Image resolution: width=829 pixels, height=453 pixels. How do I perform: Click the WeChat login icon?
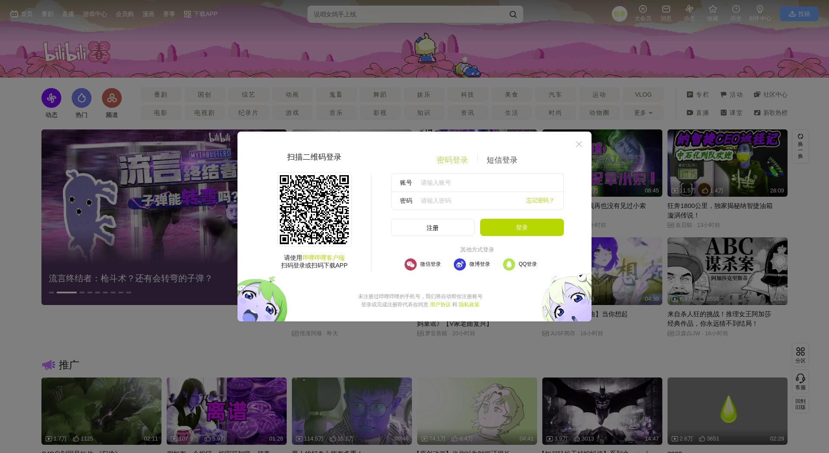point(410,264)
